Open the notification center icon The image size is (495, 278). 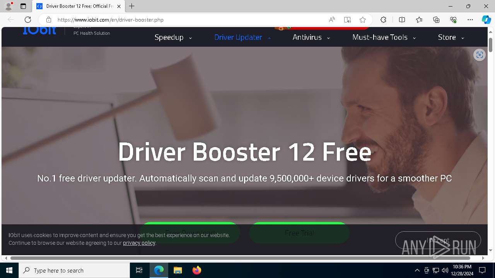click(x=482, y=270)
